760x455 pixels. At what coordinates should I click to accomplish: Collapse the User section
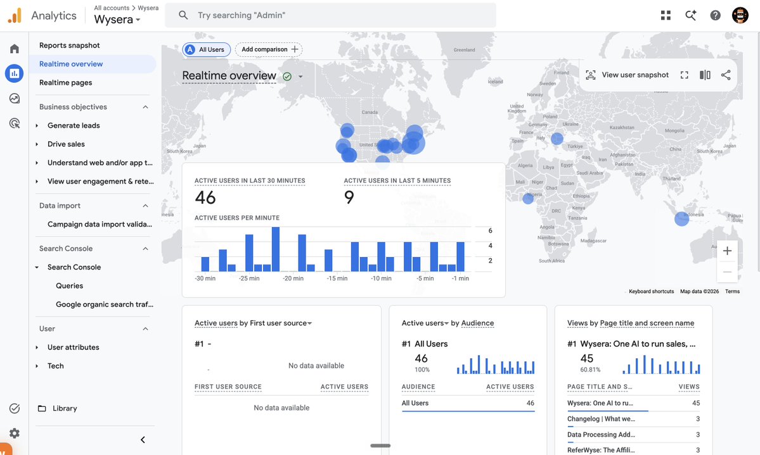point(145,328)
